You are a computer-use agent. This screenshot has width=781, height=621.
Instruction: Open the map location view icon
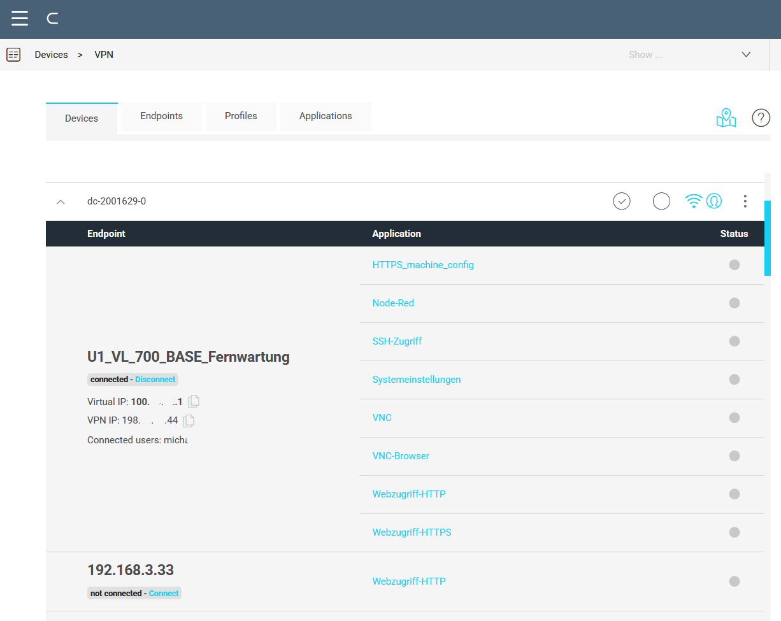point(726,118)
